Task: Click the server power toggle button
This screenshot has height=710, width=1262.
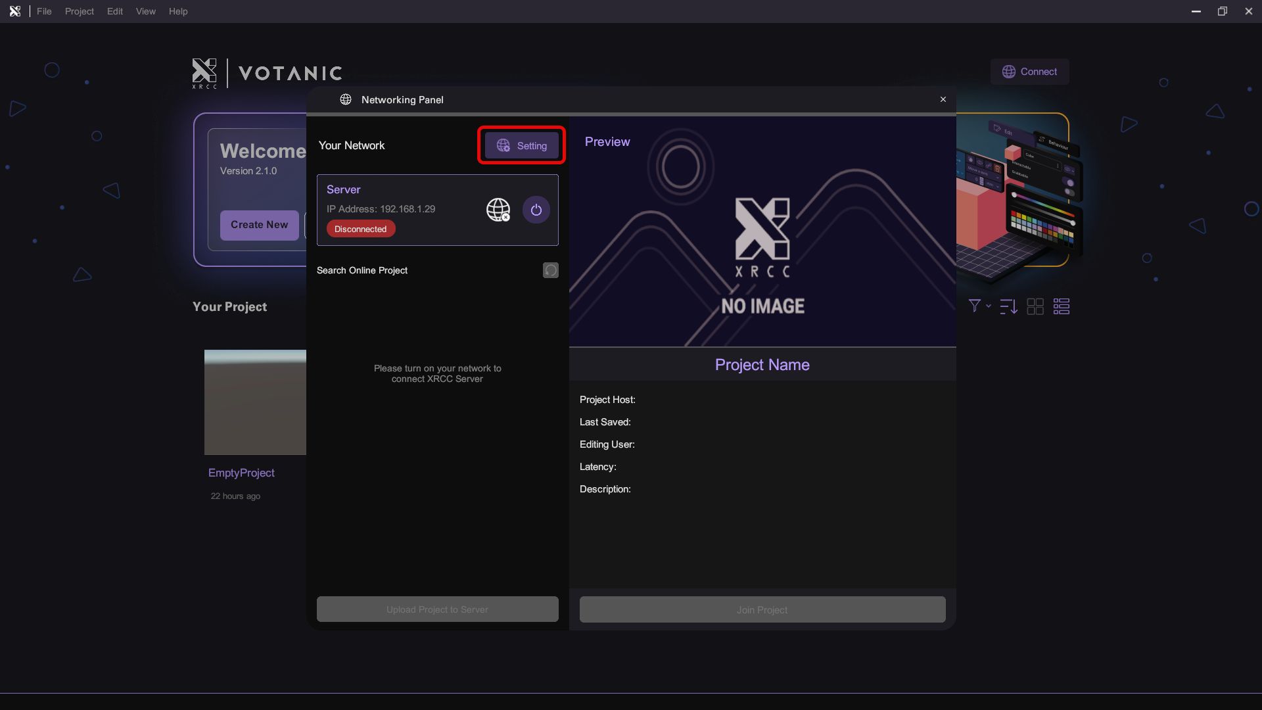Action: 536,210
